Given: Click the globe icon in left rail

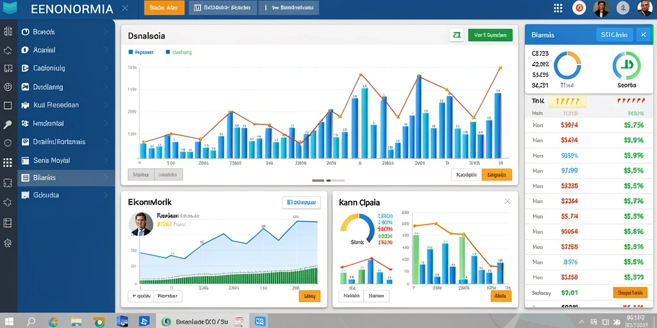Looking at the screenshot, I should point(8,87).
